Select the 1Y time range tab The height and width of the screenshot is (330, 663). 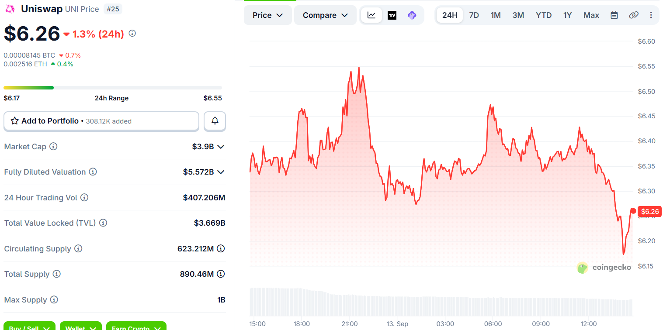point(567,15)
